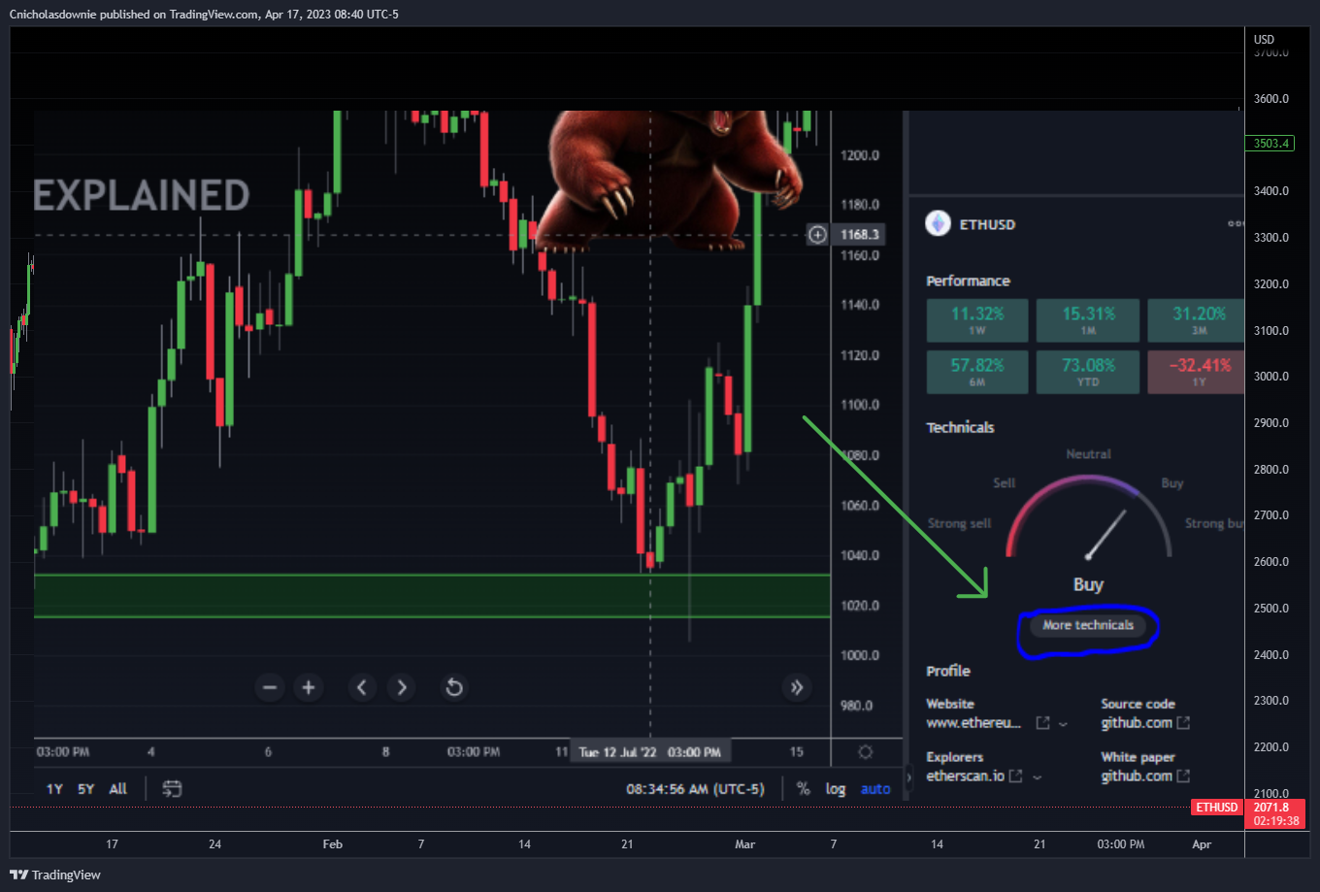
Task: Select the 5Y time range
Action: coord(86,788)
